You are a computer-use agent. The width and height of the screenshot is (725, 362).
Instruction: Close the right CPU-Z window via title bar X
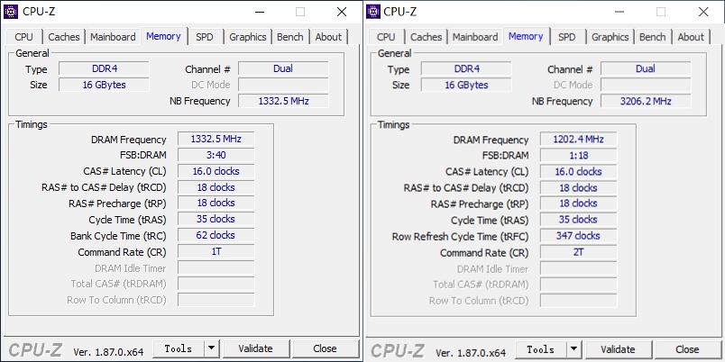pos(703,12)
